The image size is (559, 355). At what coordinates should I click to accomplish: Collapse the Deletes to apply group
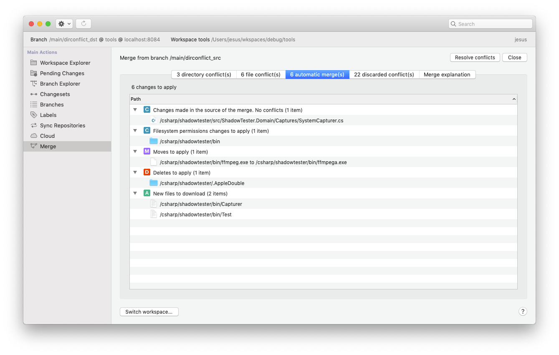(135, 172)
